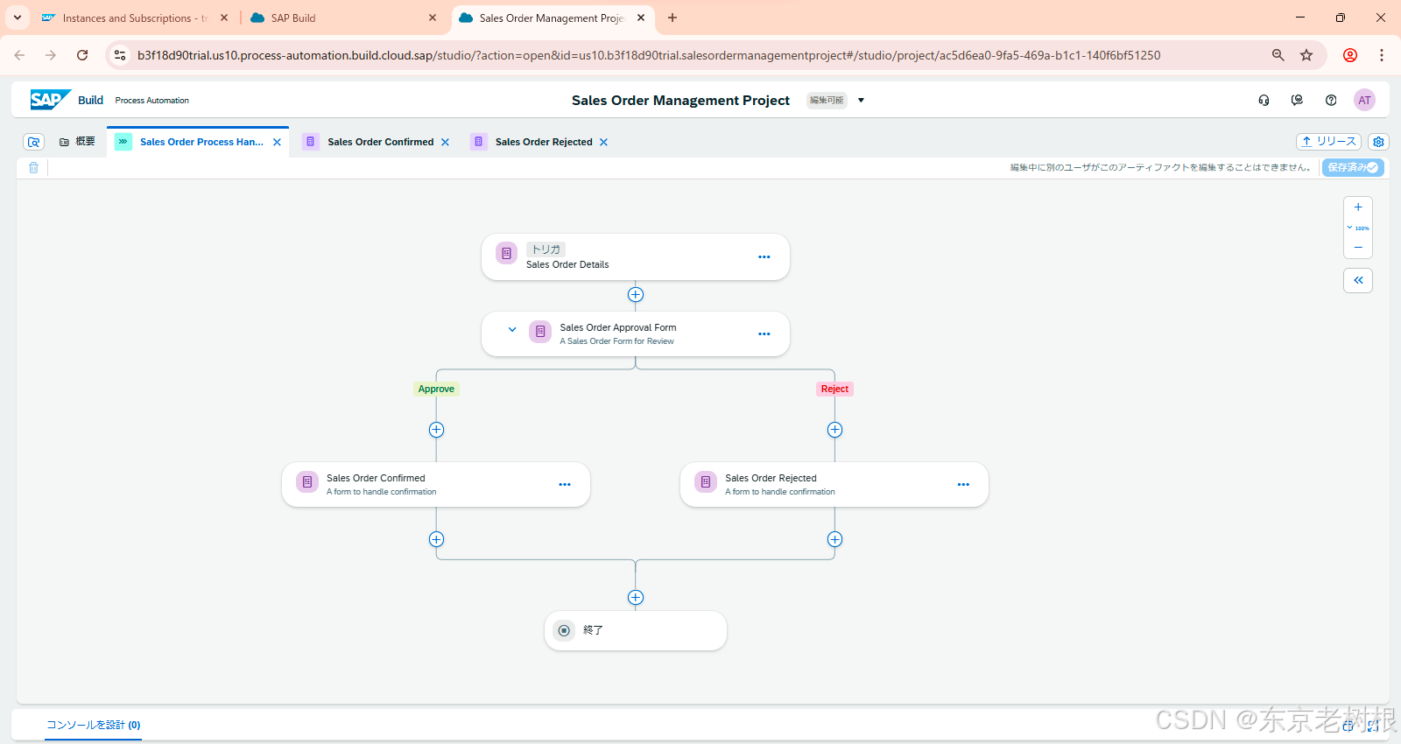Open the project search panel icon
The width and height of the screenshot is (1401, 744).
click(x=33, y=142)
